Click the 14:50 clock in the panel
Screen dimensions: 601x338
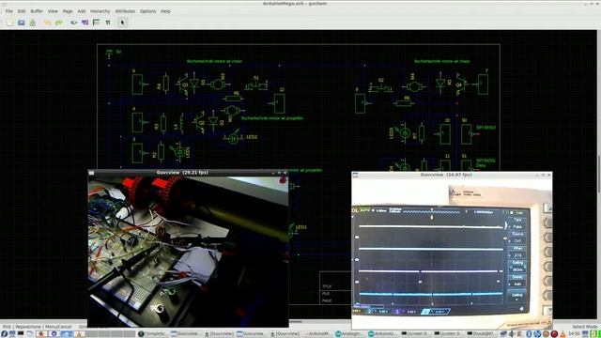(574, 334)
